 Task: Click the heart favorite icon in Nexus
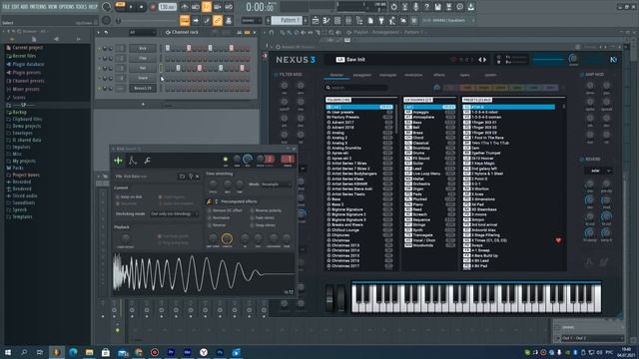coord(558,240)
